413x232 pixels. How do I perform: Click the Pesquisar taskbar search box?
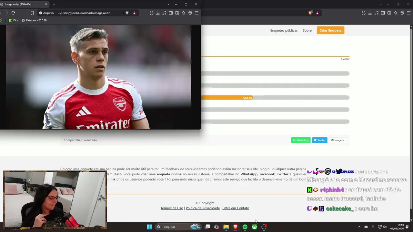tap(178, 227)
